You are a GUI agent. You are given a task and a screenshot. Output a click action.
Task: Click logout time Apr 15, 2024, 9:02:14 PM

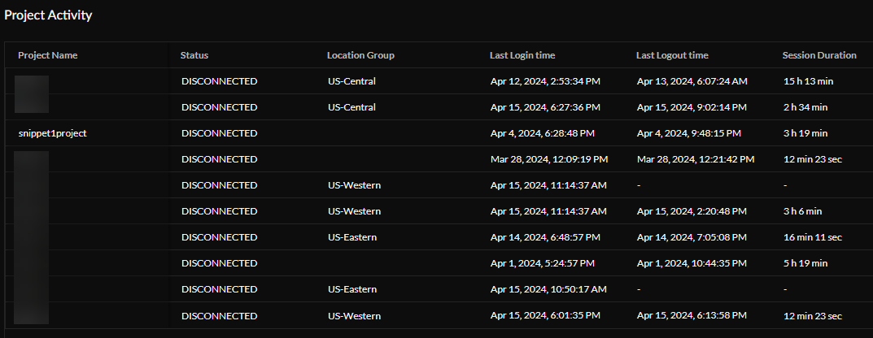(692, 107)
